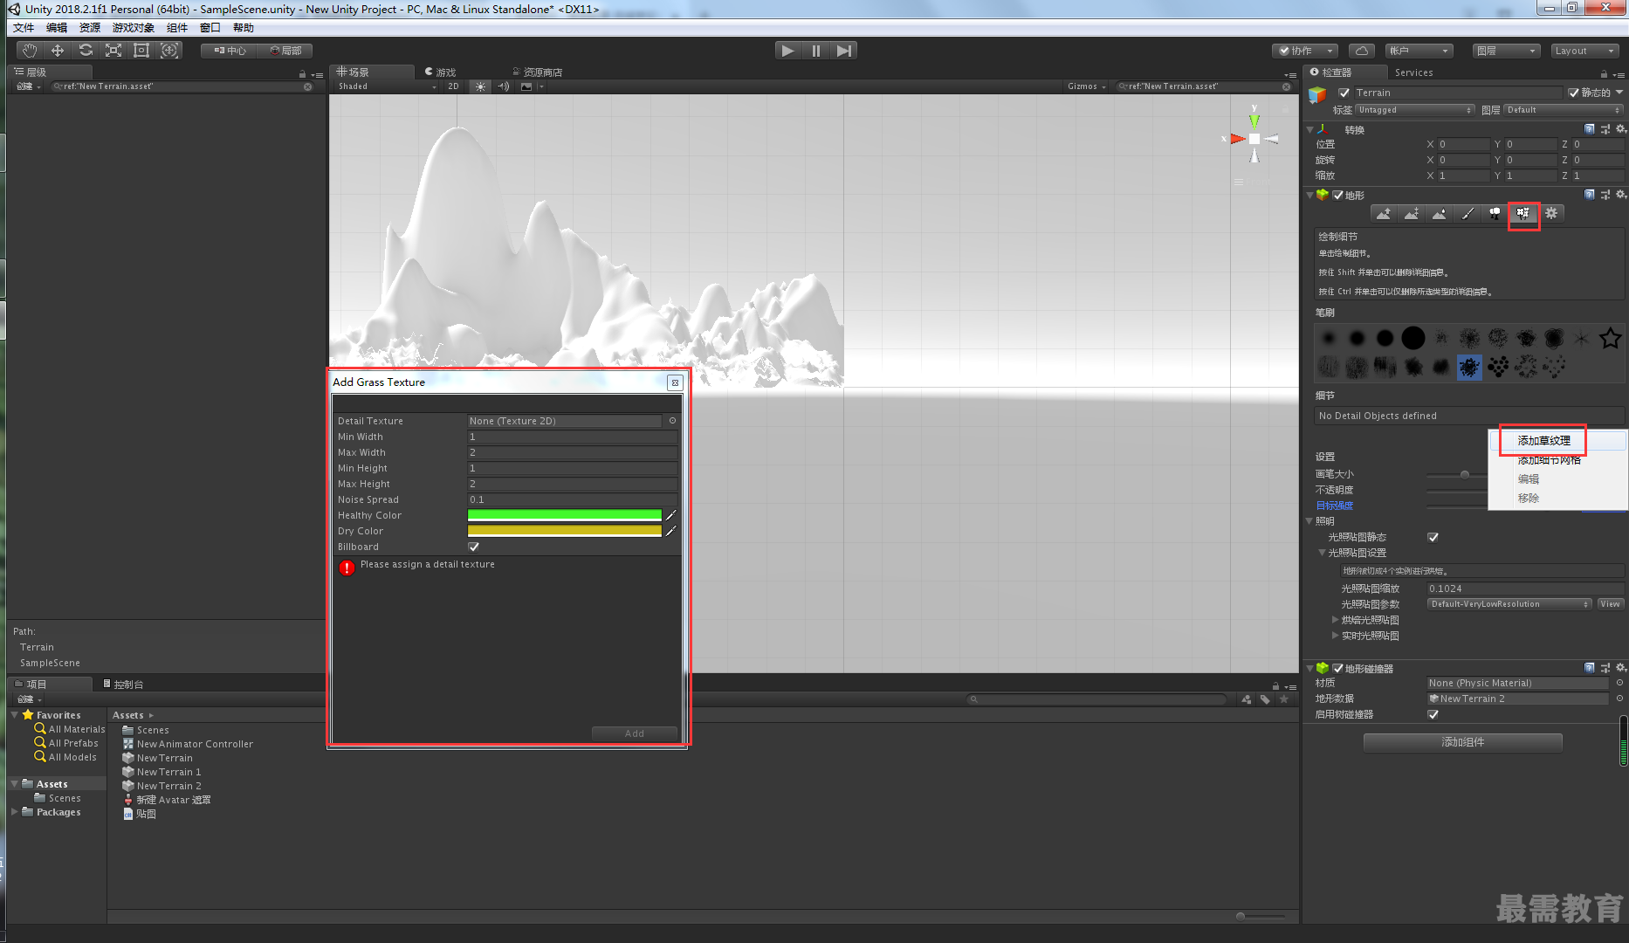
Task: Pick Detail Texture object selector circle
Action: [672, 421]
